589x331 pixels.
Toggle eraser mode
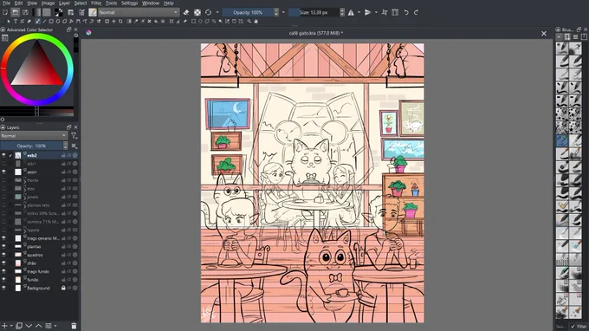[186, 12]
